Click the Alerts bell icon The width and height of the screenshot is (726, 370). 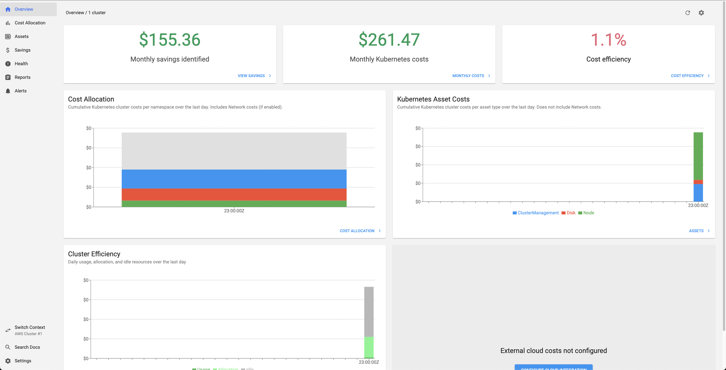coord(8,91)
